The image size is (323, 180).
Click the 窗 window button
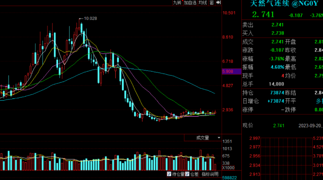point(212,3)
